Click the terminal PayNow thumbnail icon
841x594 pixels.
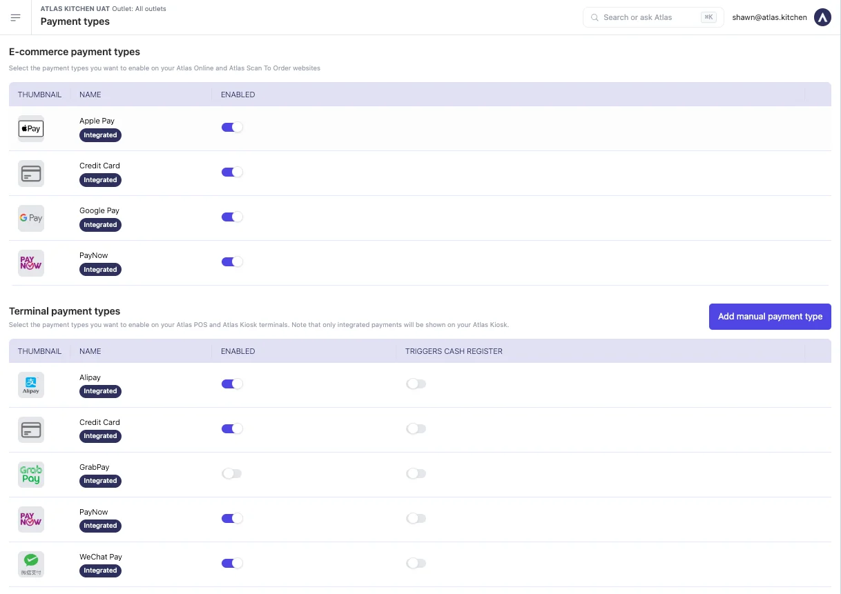[31, 519]
